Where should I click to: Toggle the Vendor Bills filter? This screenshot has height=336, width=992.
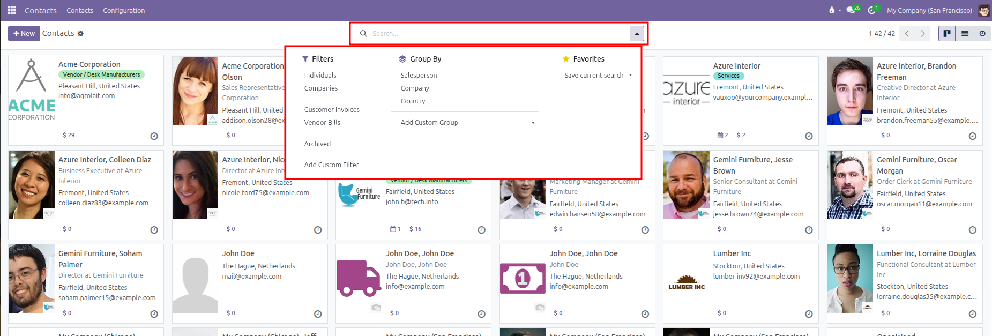tap(322, 122)
